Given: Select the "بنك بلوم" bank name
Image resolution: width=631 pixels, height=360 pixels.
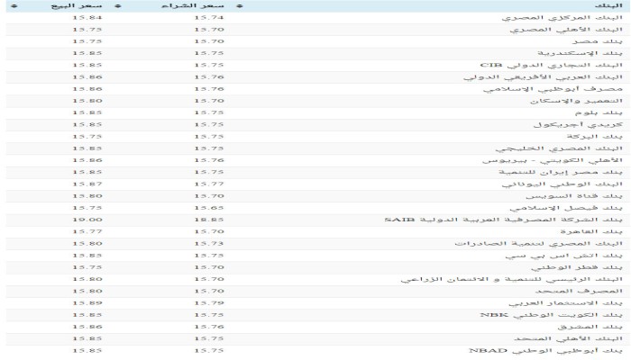Looking at the screenshot, I should point(599,112).
